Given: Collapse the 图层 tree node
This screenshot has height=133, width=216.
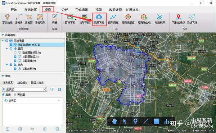Looking at the screenshot, I should pos(7,49).
